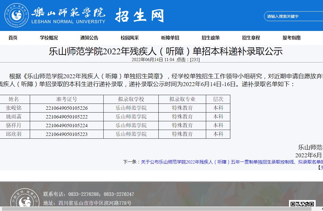This screenshot has height=211, width=323.
Task: Click the publish date 2022年06月14日 11:04
Action: coord(153,60)
